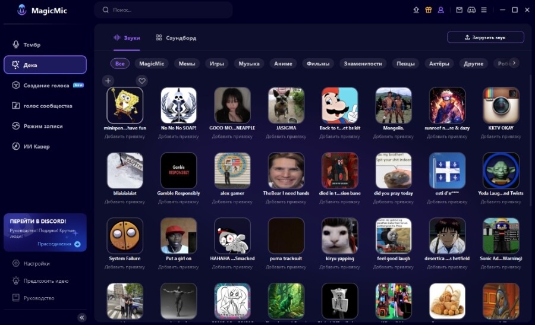Viewport: 535px width, 325px height.
Task: Filter sounds by Певцы category
Action: [405, 64]
